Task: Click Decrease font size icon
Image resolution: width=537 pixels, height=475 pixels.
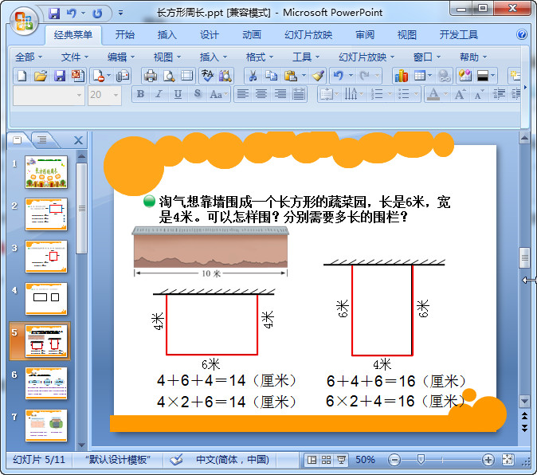Action: (x=479, y=94)
